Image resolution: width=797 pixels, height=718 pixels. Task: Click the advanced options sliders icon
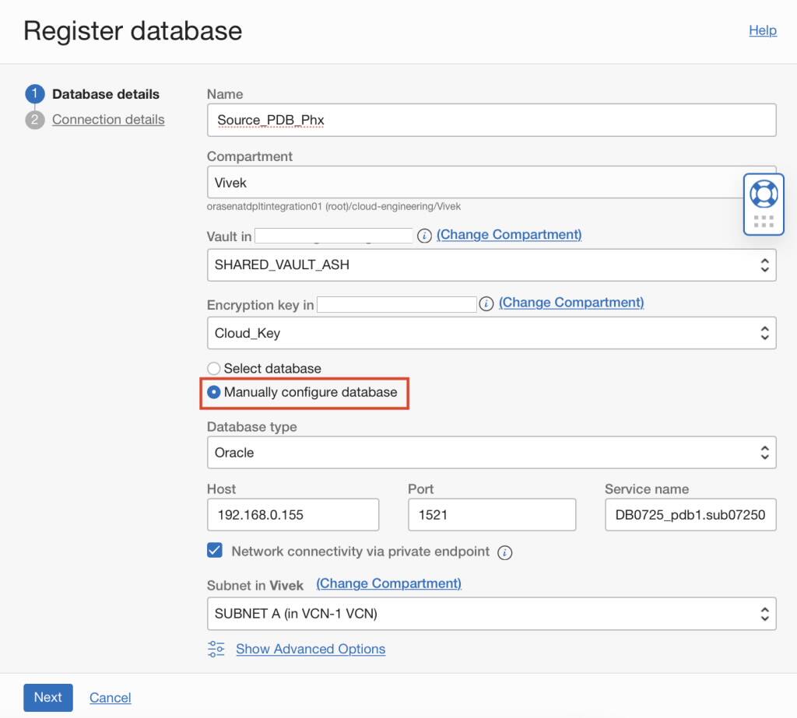215,648
